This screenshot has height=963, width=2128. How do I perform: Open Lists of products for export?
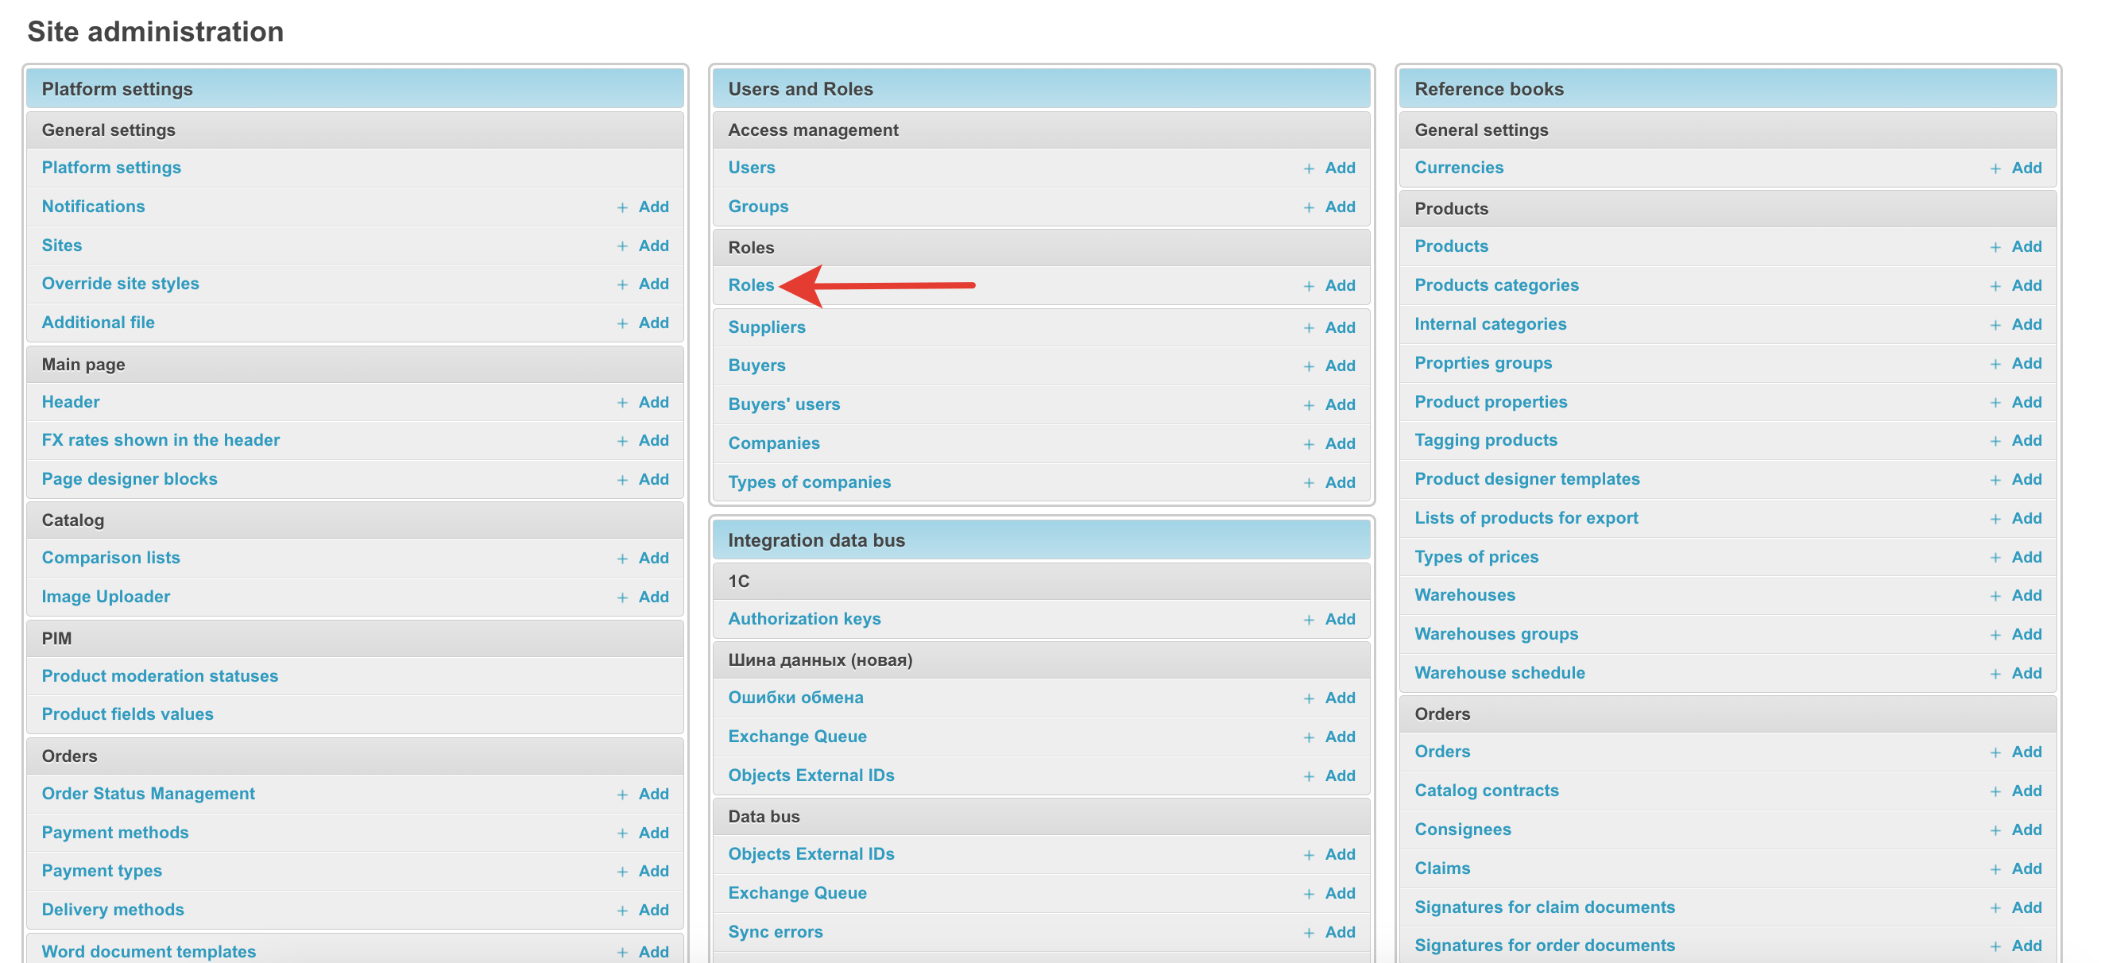pyautogui.click(x=1526, y=518)
